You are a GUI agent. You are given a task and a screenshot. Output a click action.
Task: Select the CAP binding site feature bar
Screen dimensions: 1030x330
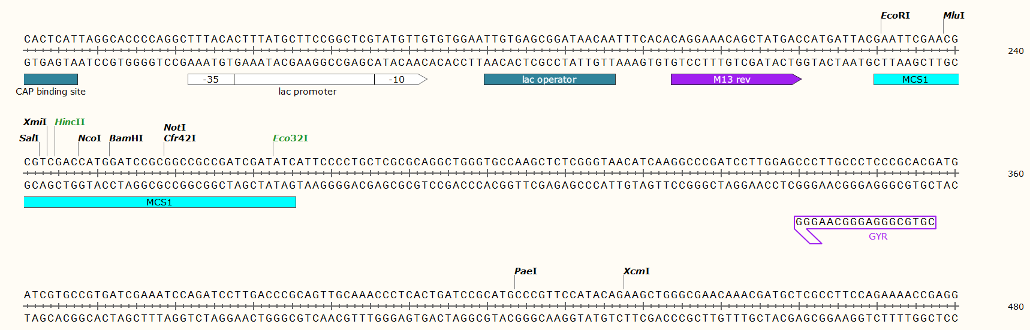(x=51, y=79)
